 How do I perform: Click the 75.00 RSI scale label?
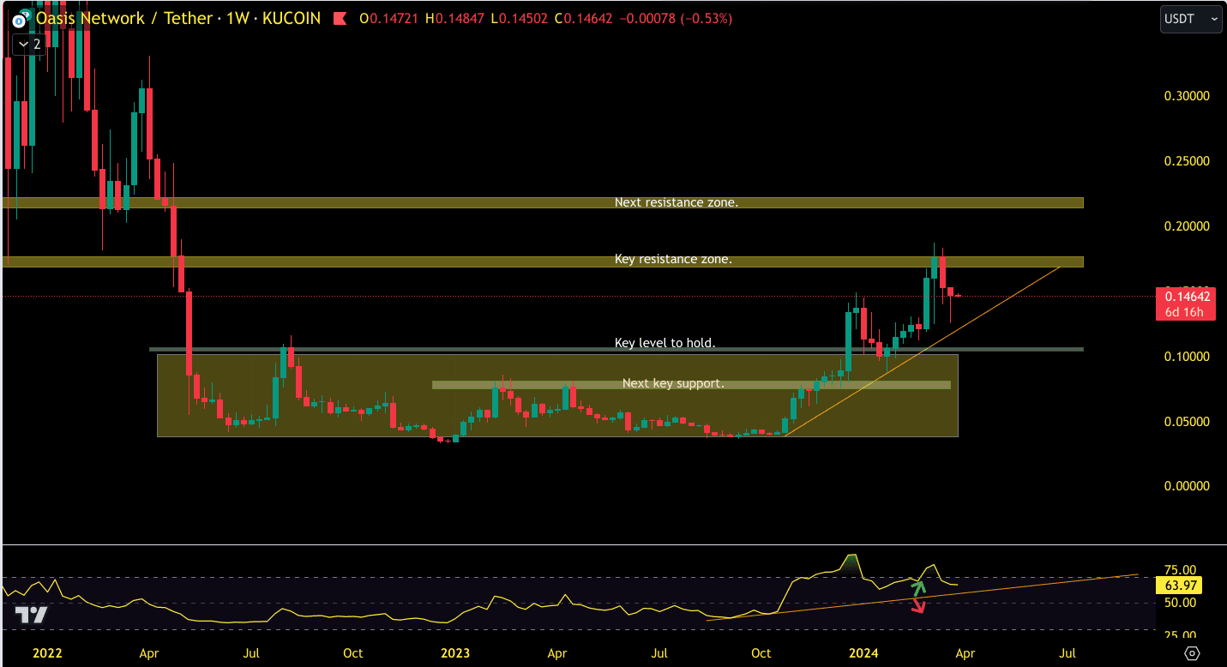(1181, 569)
